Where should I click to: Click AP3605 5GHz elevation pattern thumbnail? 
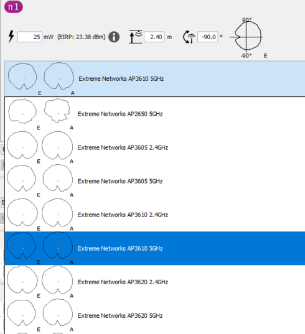point(22,179)
